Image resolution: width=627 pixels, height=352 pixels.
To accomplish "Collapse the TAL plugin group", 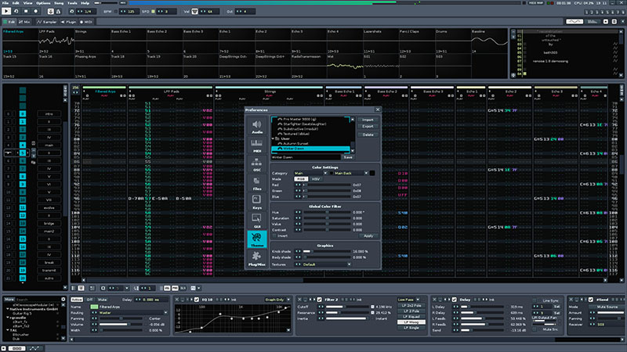I will pyautogui.click(x=8, y=330).
